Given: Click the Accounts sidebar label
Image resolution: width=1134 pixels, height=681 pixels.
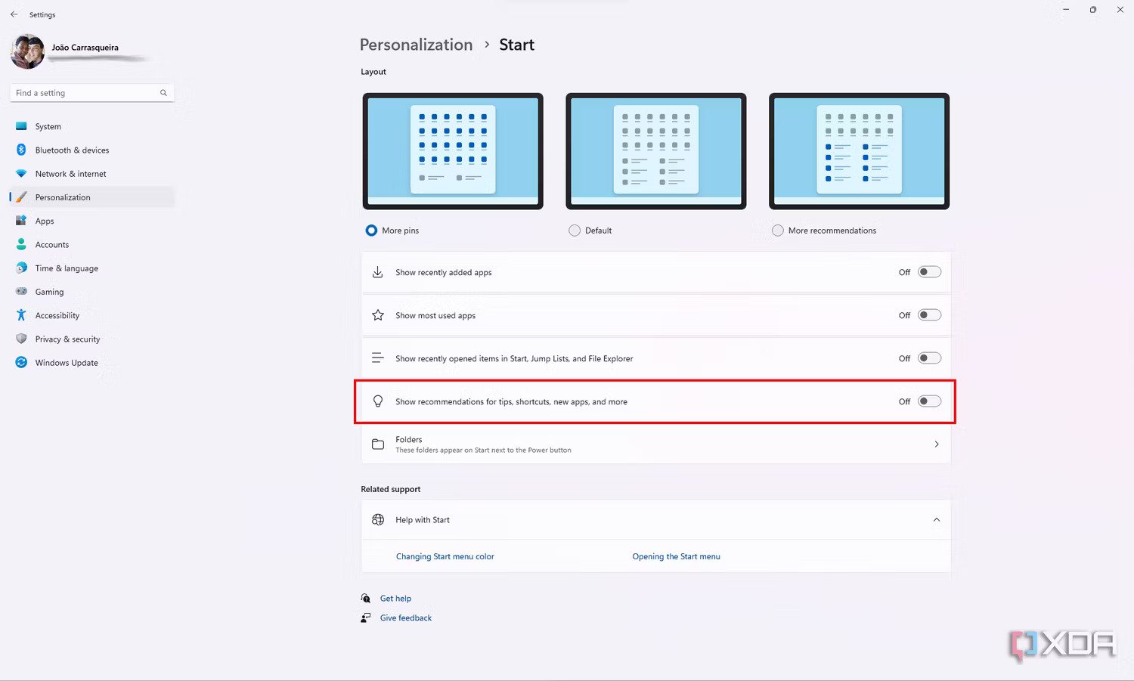Looking at the screenshot, I should point(52,244).
